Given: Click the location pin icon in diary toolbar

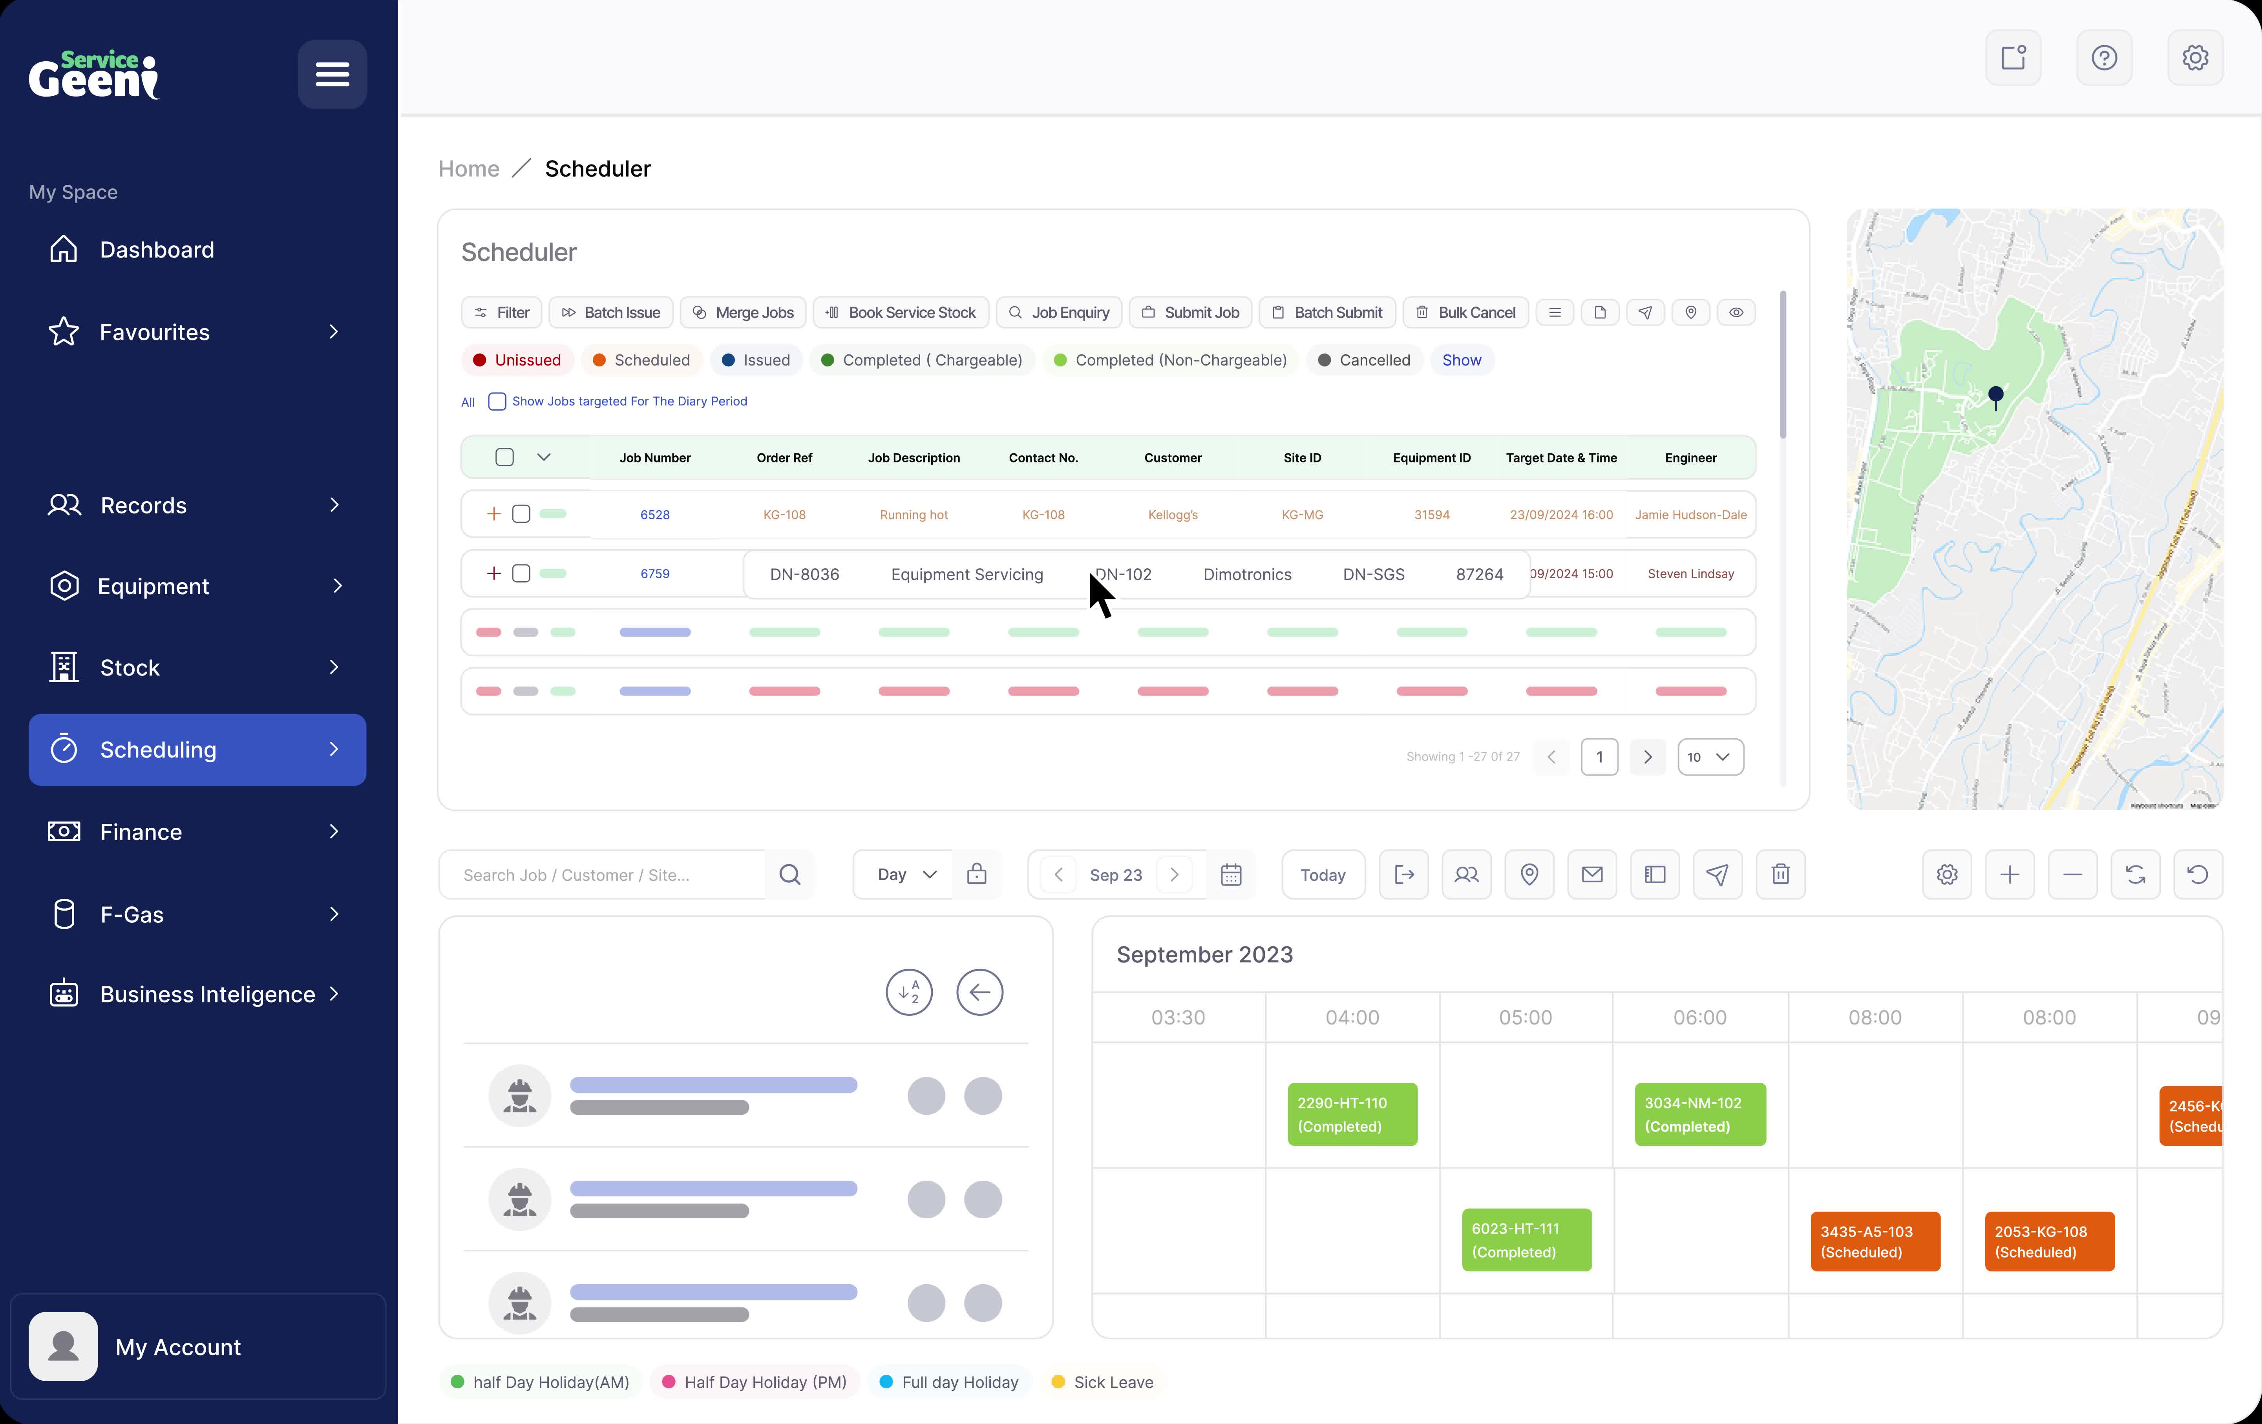Looking at the screenshot, I should coord(1529,874).
